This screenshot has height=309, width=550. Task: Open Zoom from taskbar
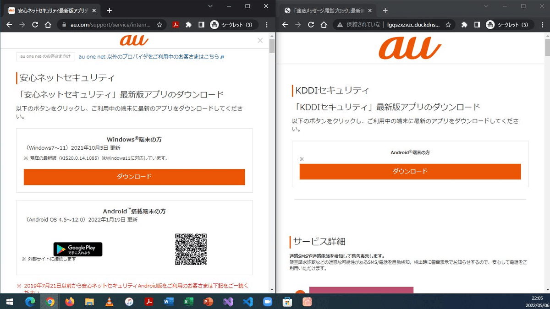(x=268, y=302)
